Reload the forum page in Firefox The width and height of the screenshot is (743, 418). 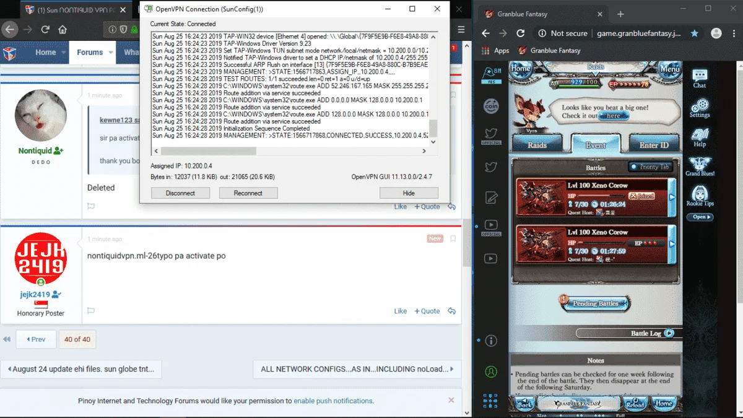45,29
